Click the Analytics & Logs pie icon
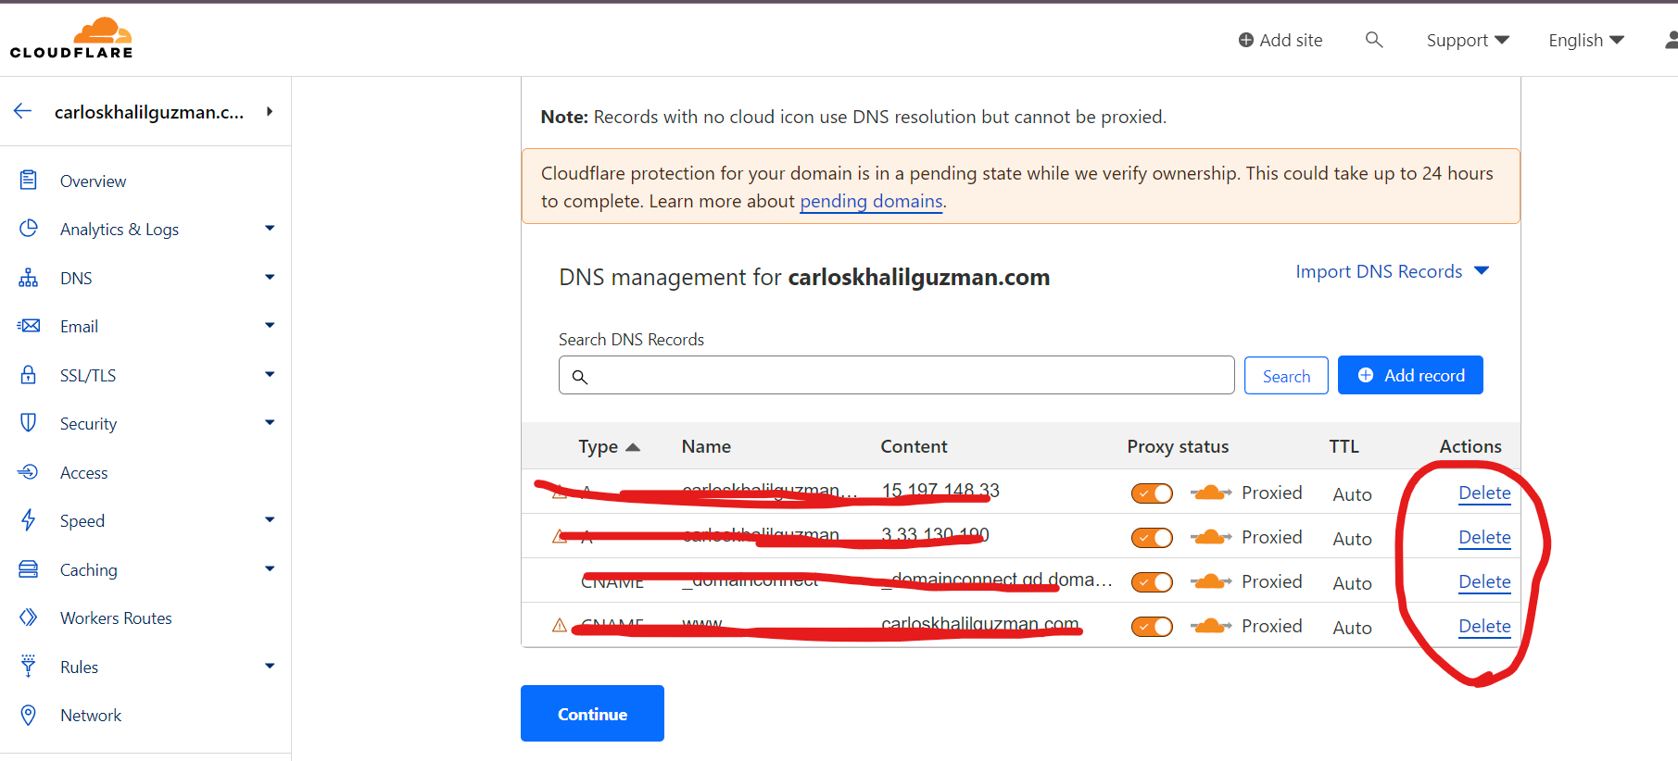This screenshot has width=1678, height=761. point(29,228)
